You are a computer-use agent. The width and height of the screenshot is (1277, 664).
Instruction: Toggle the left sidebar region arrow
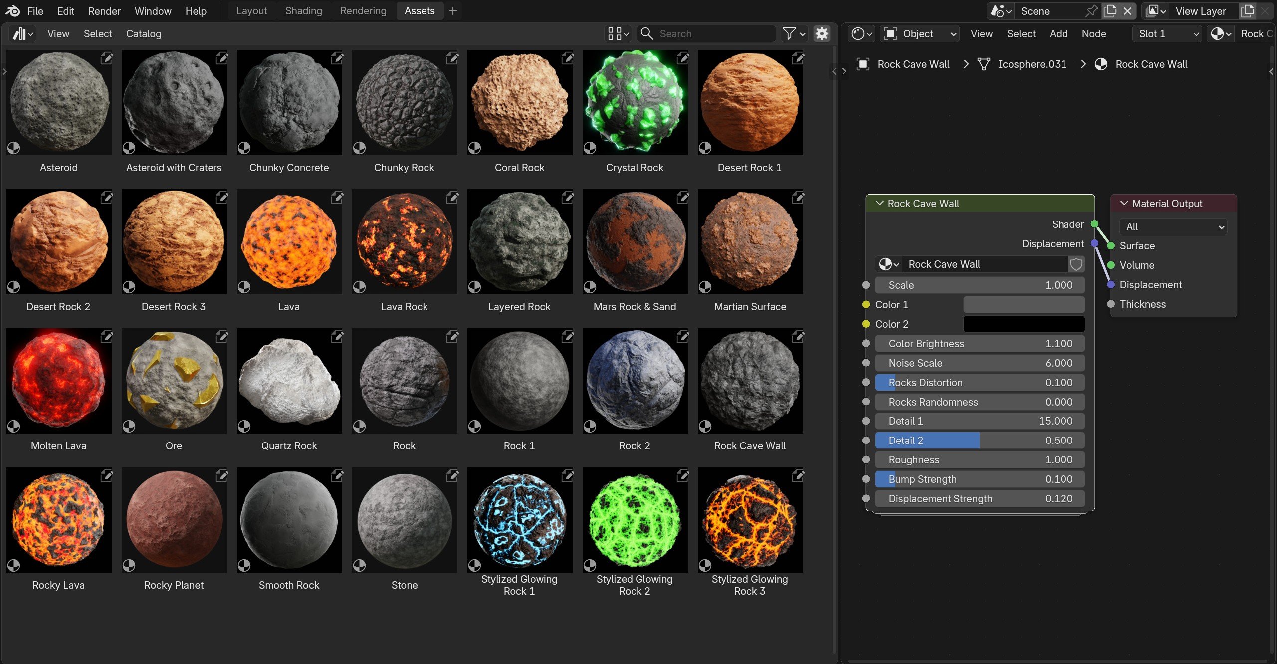[4, 71]
